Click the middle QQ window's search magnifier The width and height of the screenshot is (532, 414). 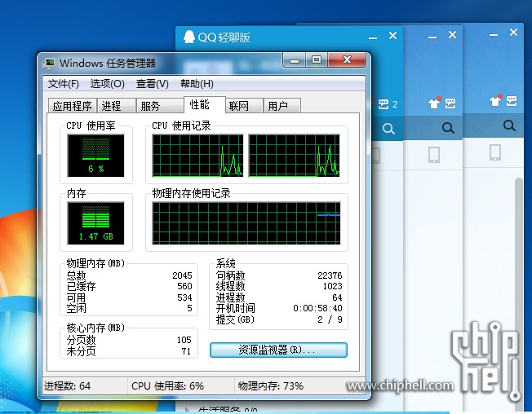[x=448, y=128]
